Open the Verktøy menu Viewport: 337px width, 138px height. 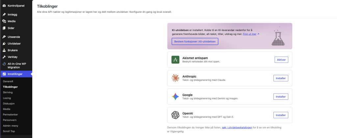pos(16,57)
